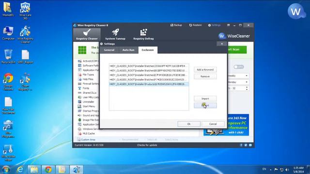310x174 pixels.
Task: Click the volume icon in system tray
Action: click(x=287, y=170)
